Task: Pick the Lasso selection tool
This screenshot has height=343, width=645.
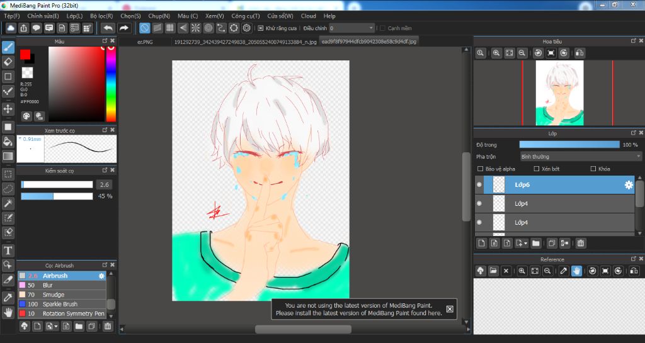Action: [8, 189]
